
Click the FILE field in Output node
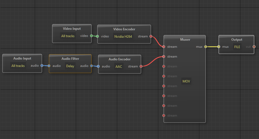237,47
